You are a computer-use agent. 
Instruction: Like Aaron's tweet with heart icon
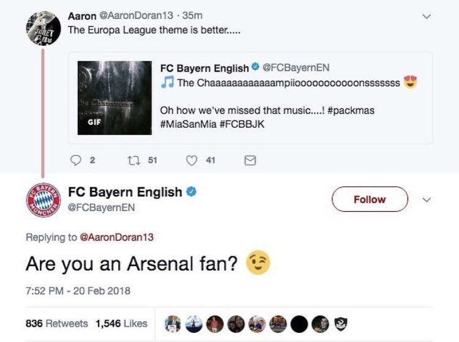click(192, 160)
